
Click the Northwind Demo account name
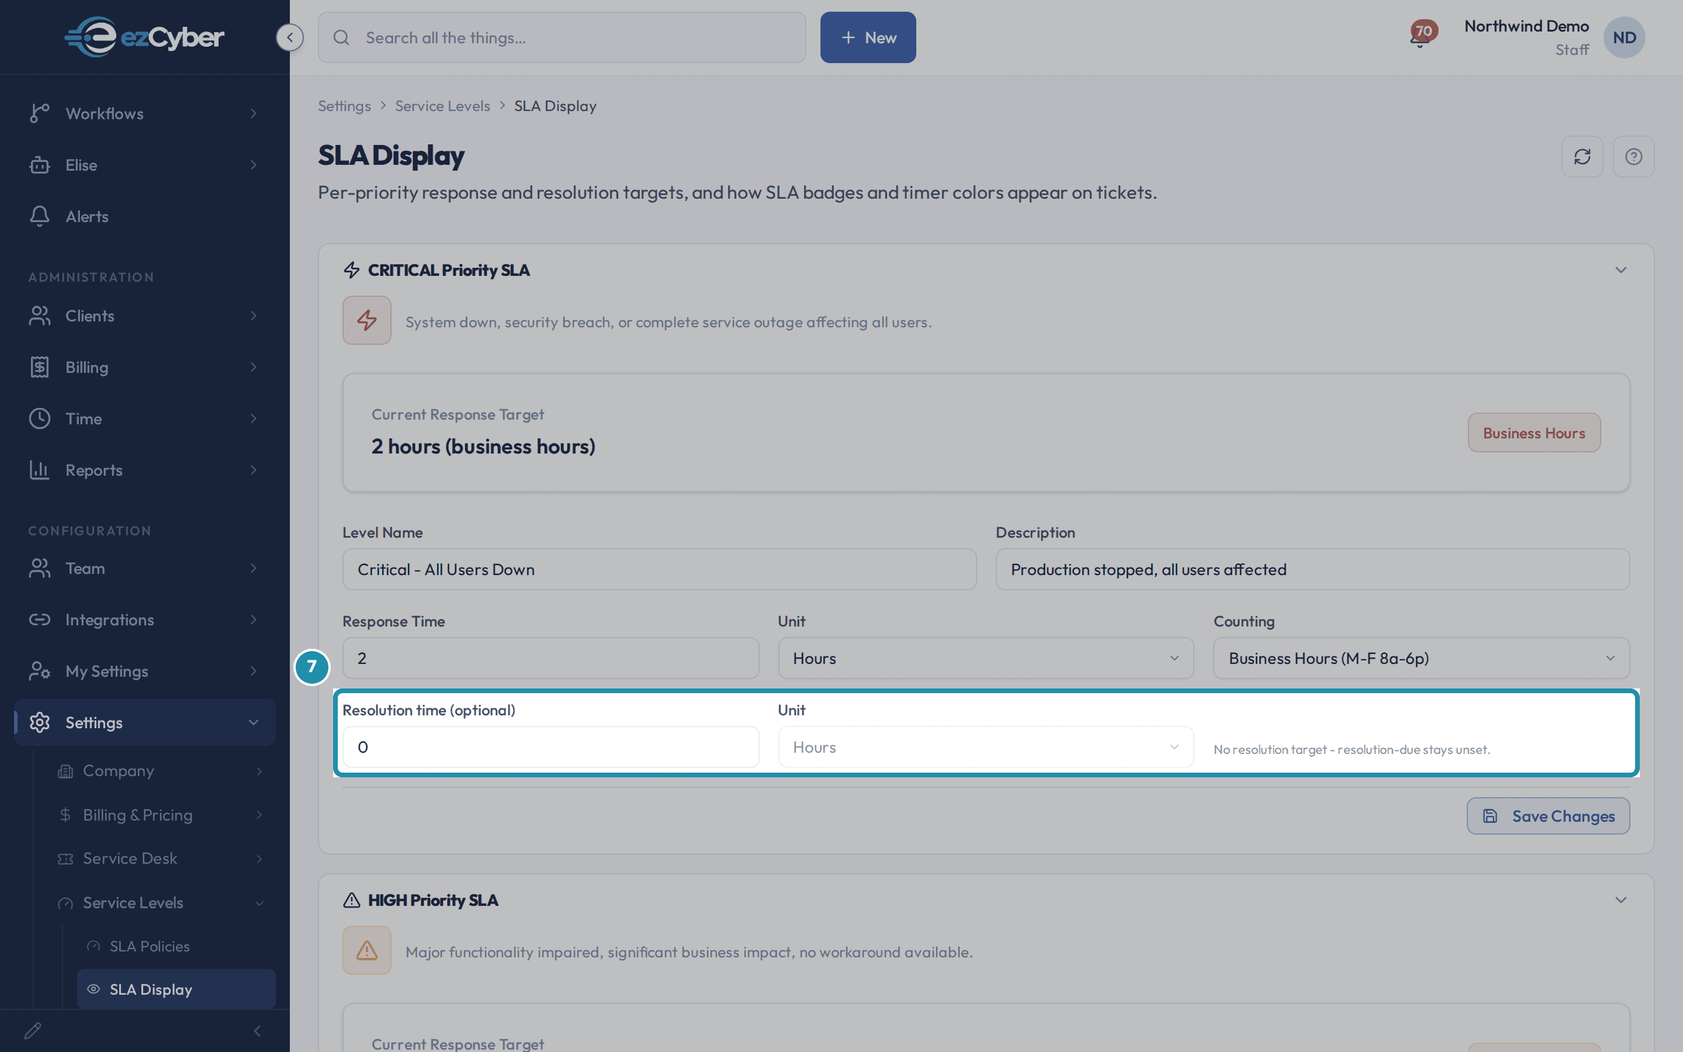[1526, 26]
